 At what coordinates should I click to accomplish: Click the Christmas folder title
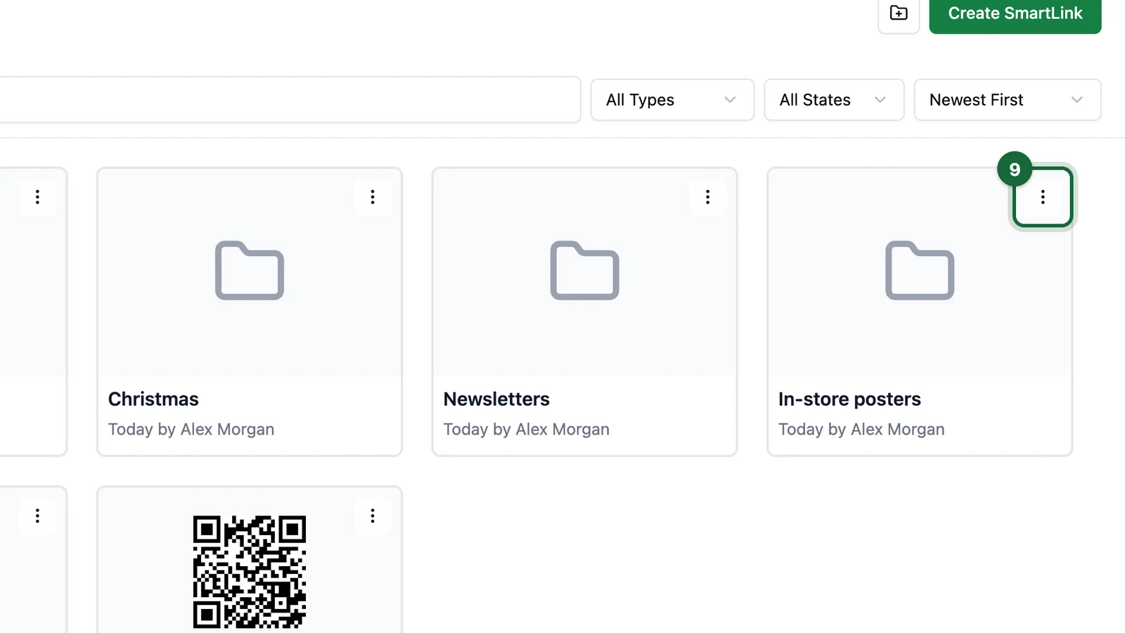click(x=153, y=399)
